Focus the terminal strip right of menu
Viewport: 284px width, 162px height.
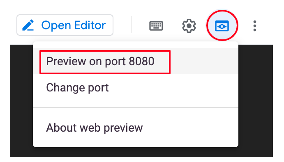pyautogui.click(x=256, y=101)
